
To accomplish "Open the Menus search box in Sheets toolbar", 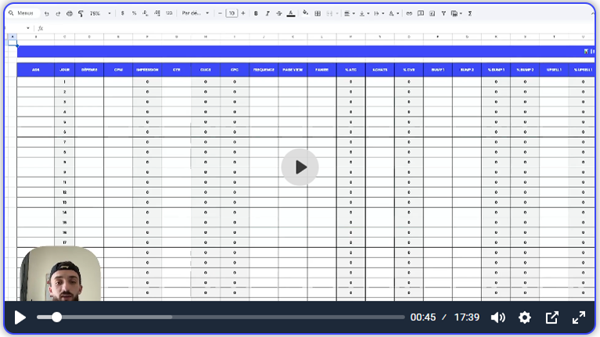I will 22,13.
